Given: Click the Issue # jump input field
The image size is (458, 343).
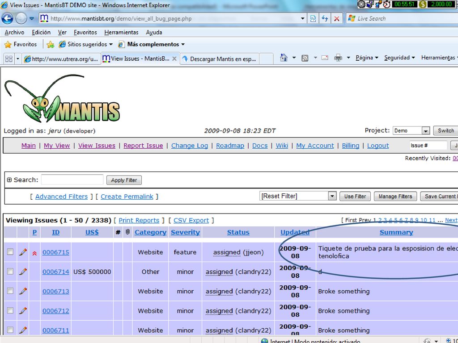Looking at the screenshot, I should (428, 145).
